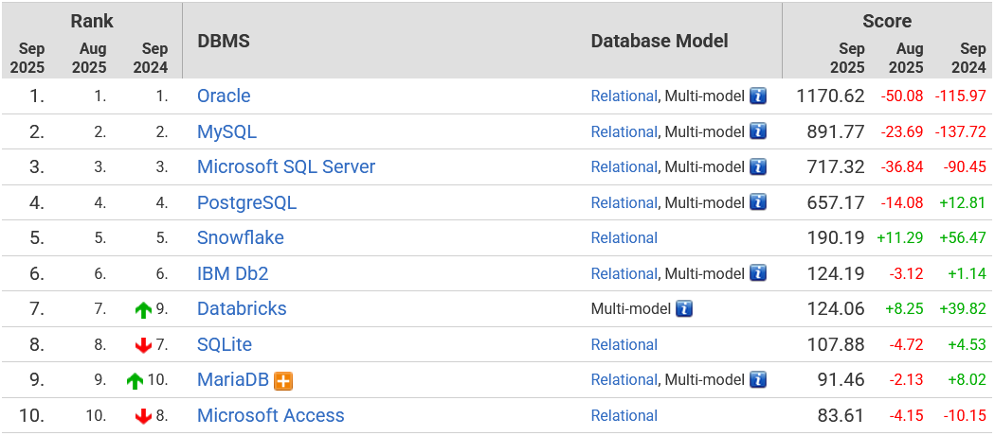Image resolution: width=995 pixels, height=436 pixels.
Task: Click the Relational link in SQLite's row
Action: pos(624,344)
